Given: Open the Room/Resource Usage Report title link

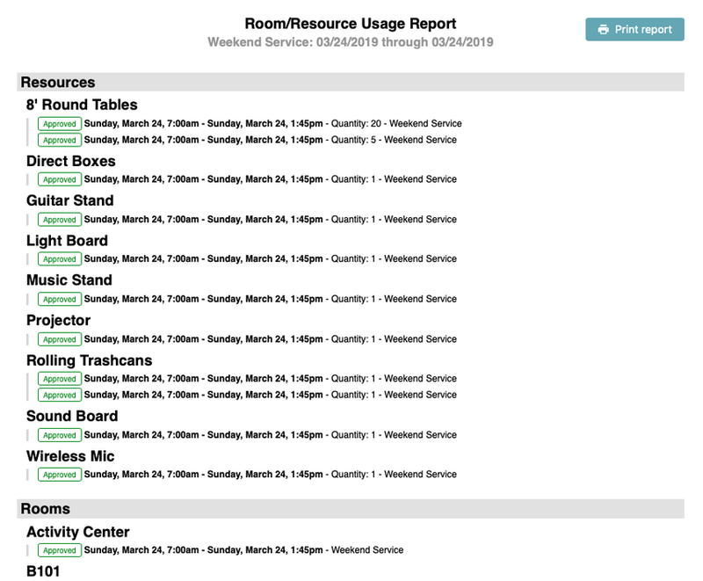Looking at the screenshot, I should coord(351,23).
